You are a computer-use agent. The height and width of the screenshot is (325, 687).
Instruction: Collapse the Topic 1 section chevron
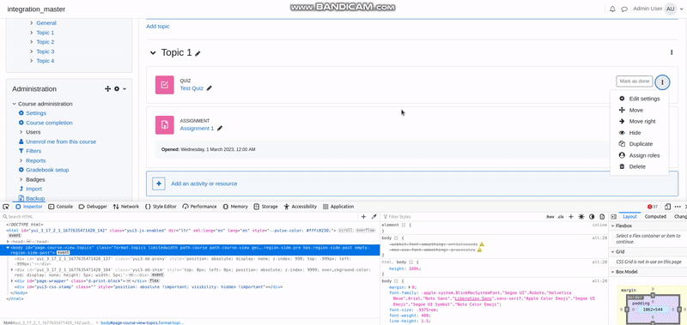pos(153,53)
